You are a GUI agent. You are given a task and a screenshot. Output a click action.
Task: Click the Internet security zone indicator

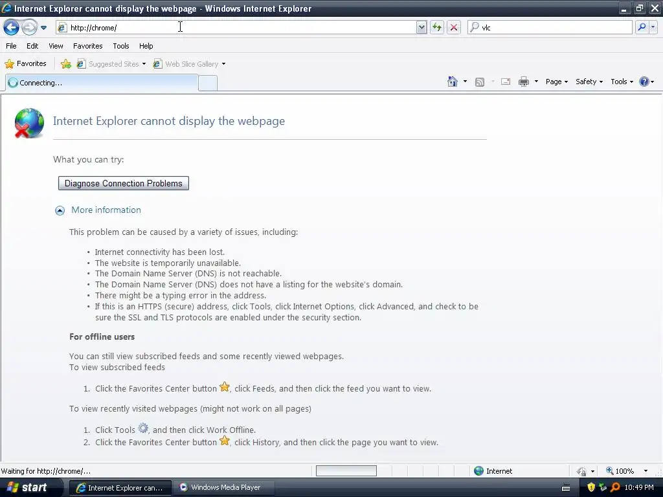pos(493,471)
